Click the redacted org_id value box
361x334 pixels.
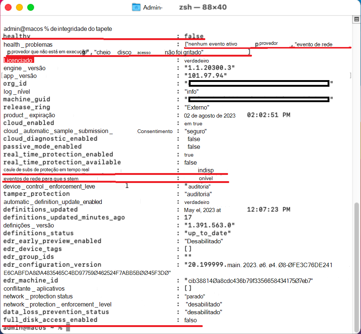pos(259,83)
